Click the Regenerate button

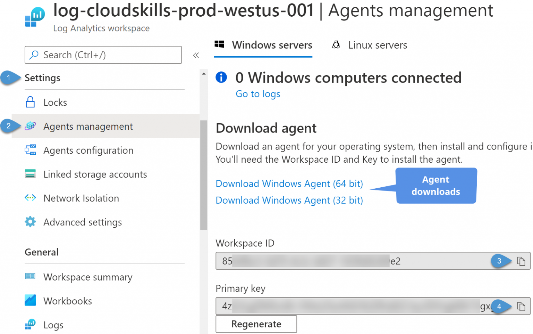(x=256, y=324)
